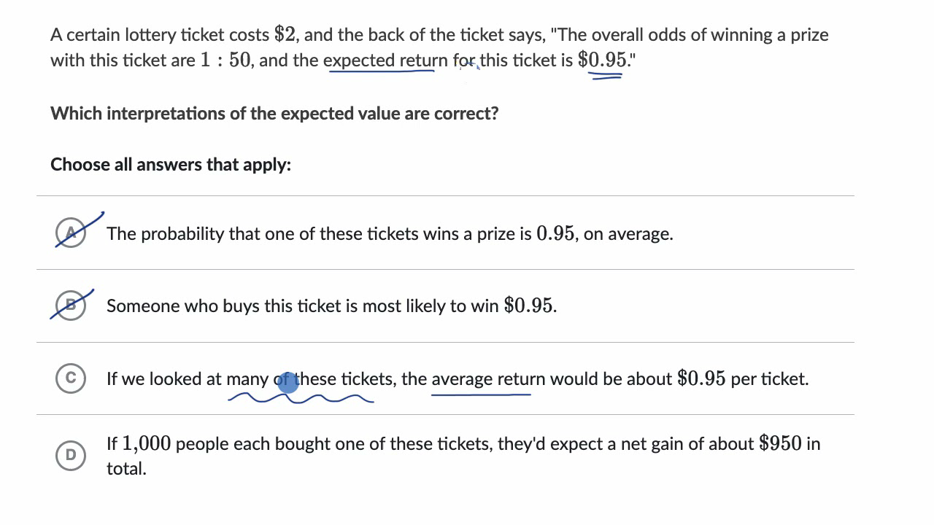Check the answer choice C circle

[71, 378]
